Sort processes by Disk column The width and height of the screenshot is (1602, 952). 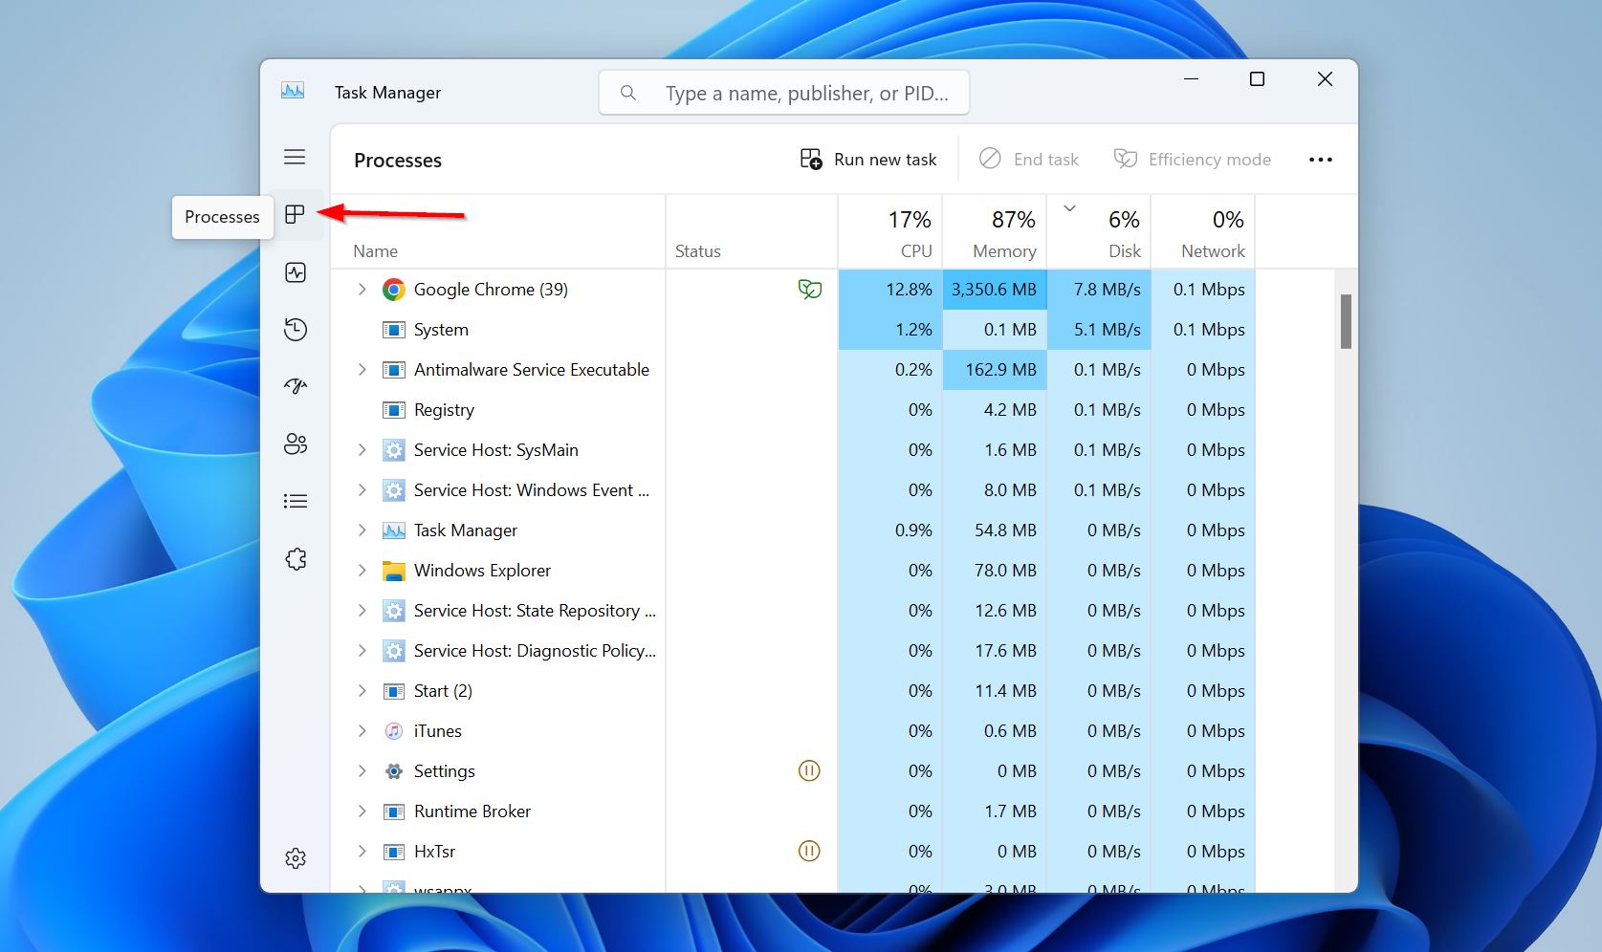(x=1099, y=232)
